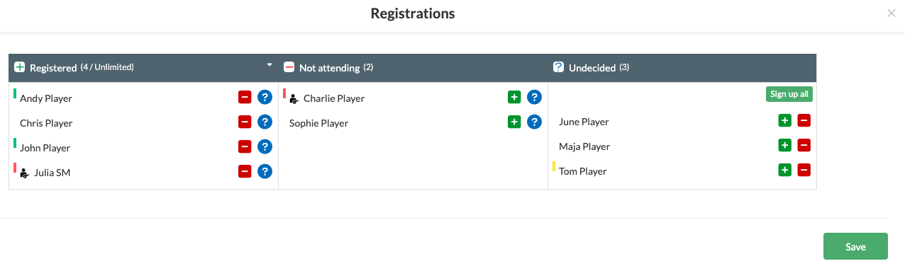This screenshot has width=905, height=266.
Task: Click Andy Player's green status marker
Action: (15, 93)
